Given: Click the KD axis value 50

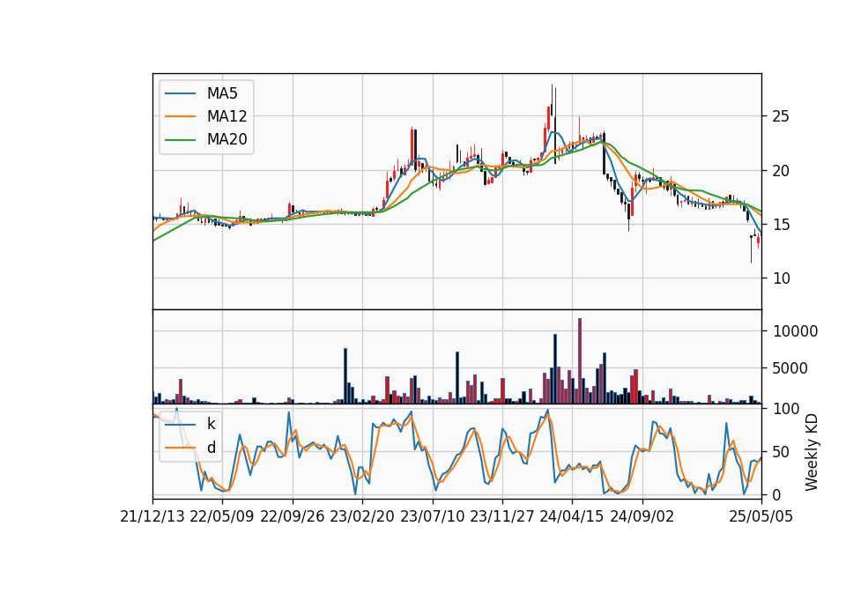Looking at the screenshot, I should tap(781, 451).
